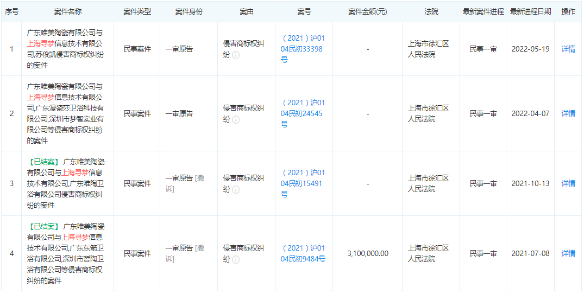The image size is (584, 294).
Task: Click the 案件金额(元) column header
Action: coord(368,11)
